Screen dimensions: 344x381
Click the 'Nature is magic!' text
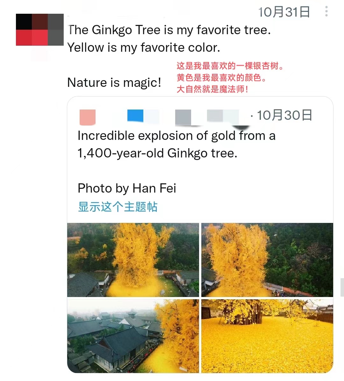[114, 83]
